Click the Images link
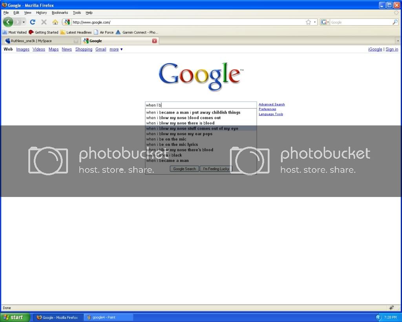 click(x=22, y=49)
